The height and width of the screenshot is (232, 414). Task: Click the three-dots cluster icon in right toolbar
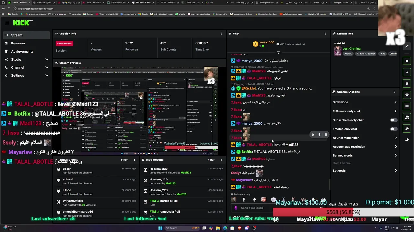point(407,140)
